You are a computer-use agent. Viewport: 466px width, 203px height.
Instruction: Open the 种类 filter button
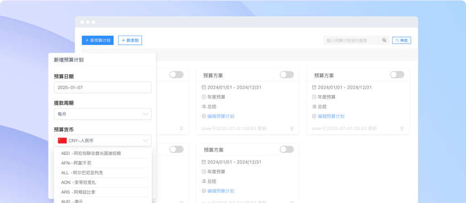click(401, 40)
